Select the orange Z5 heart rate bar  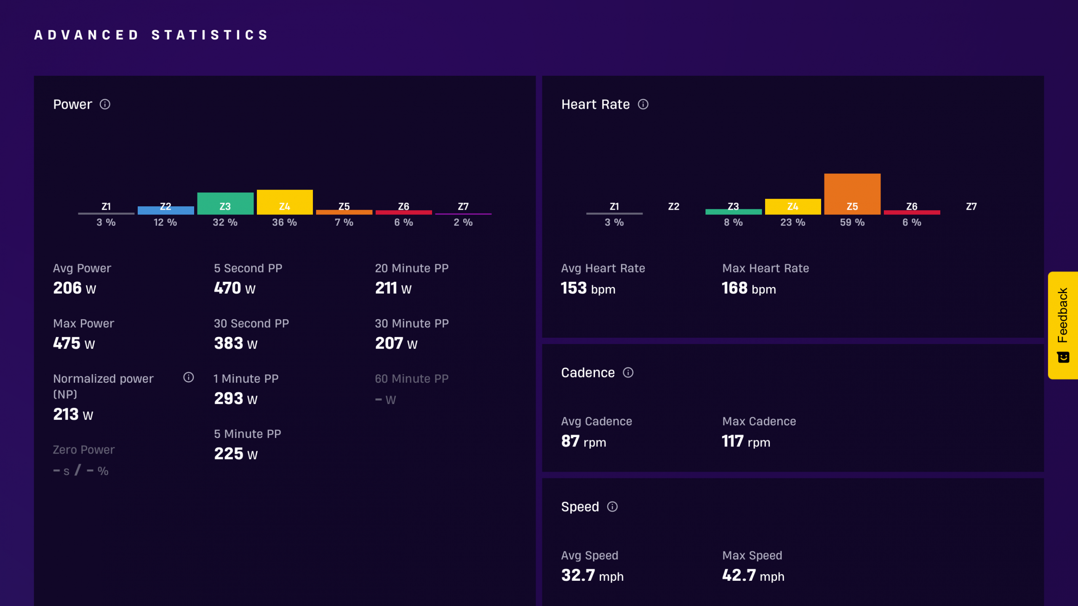point(852,194)
